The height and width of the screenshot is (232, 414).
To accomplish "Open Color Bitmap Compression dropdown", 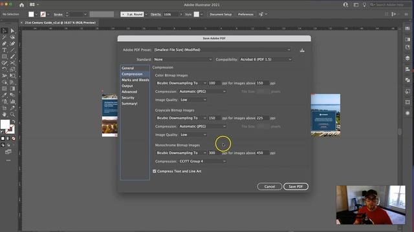I will tap(202, 92).
